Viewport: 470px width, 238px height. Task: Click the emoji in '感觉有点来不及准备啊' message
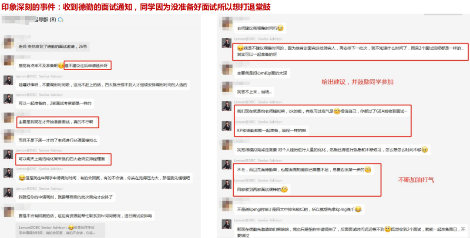pos(61,66)
